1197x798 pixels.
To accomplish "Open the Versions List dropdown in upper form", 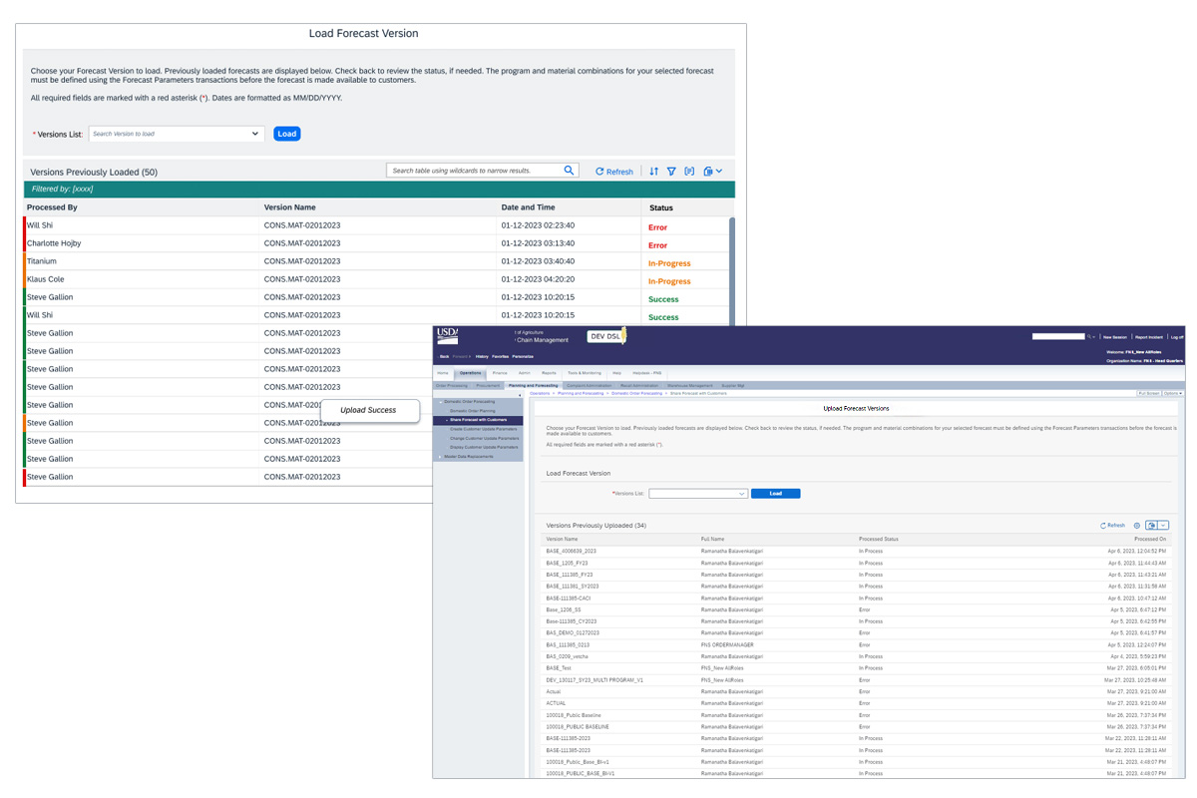I will 255,134.
